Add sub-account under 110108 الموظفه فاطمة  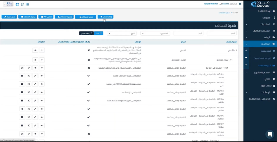(x=42, y=134)
